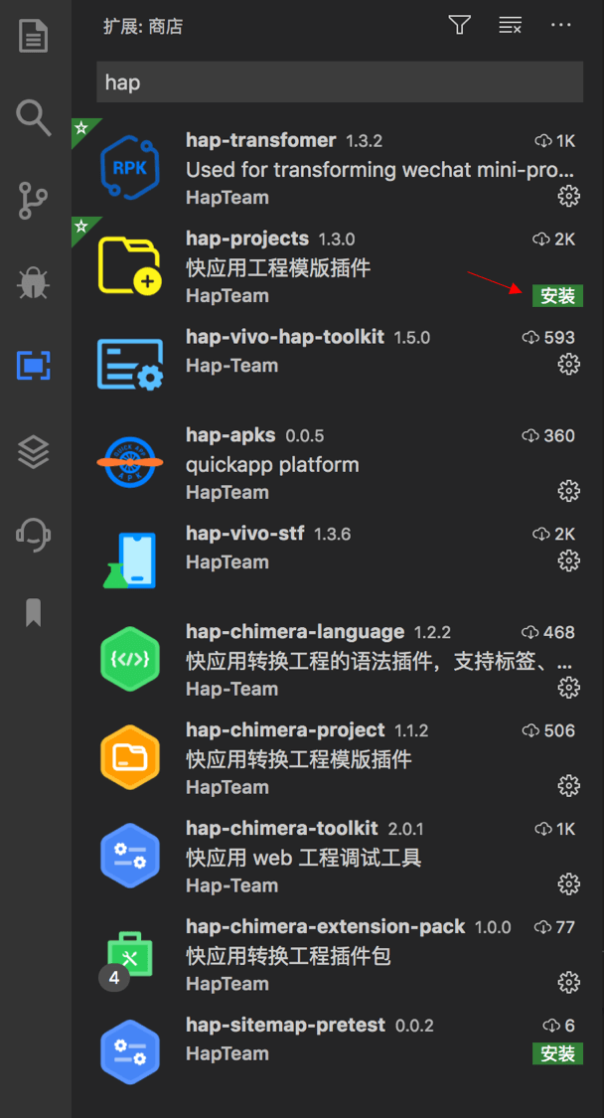604x1118 pixels.
Task: Click the 'quickapp platform' description text
Action: [x=272, y=466]
